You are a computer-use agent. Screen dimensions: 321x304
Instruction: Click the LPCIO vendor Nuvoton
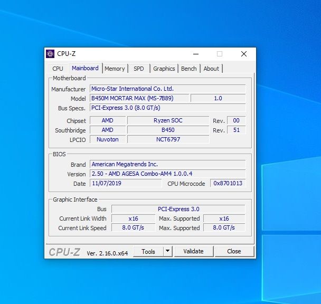point(108,139)
